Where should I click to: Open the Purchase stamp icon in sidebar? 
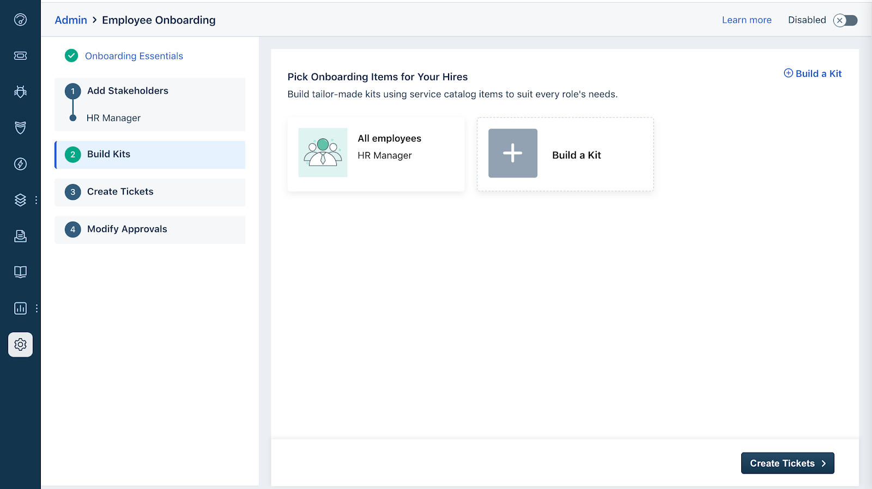coord(20,236)
